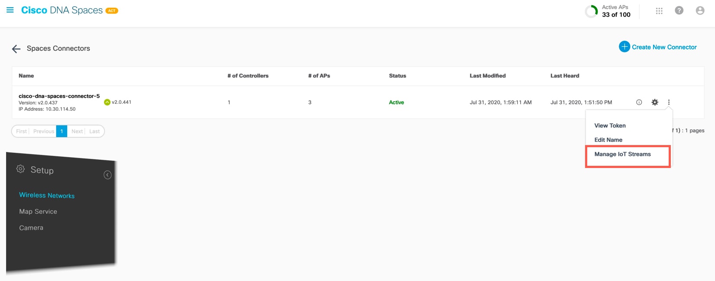Click the Active APs usage ring indicator
Viewport: 715px width, 281px height.
[591, 11]
